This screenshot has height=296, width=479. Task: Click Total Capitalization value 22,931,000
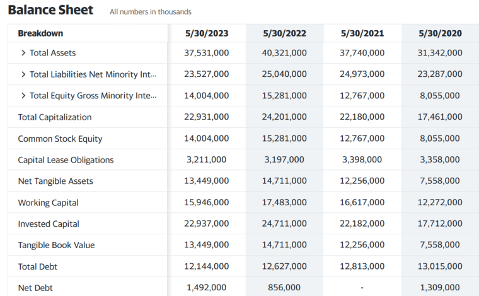[x=207, y=117]
